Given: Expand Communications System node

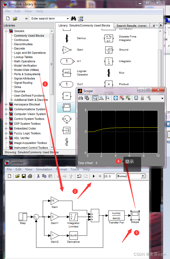Looking at the screenshot, I should [x=6, y=109].
